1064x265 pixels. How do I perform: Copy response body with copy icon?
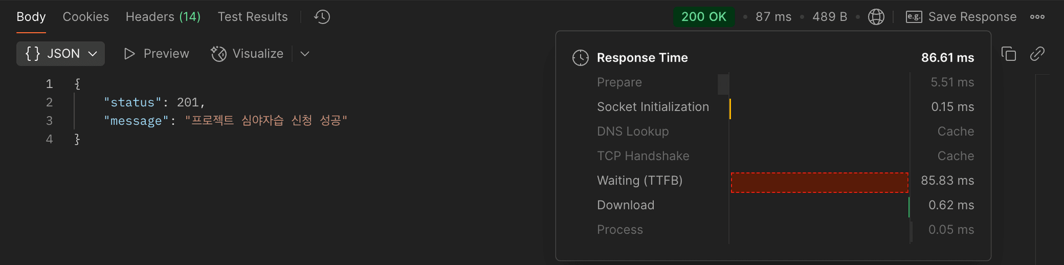pyautogui.click(x=1009, y=54)
